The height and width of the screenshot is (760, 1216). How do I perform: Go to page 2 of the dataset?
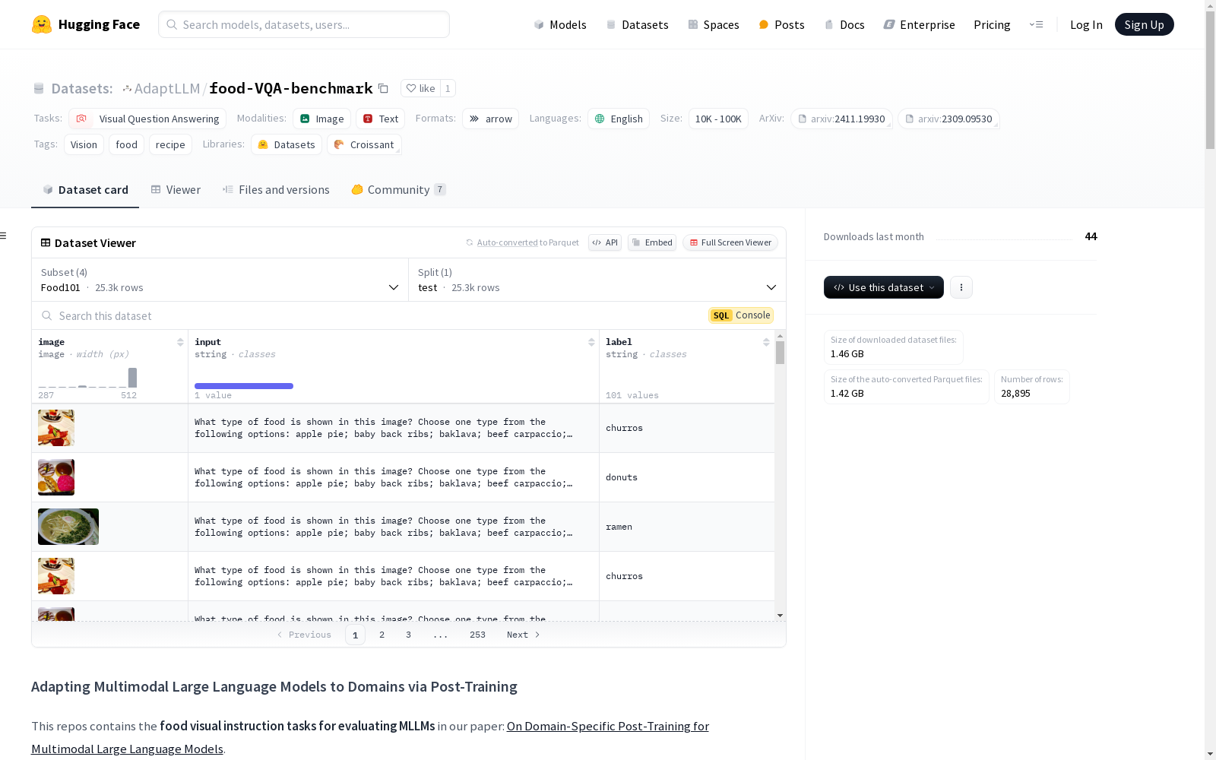[x=382, y=635]
